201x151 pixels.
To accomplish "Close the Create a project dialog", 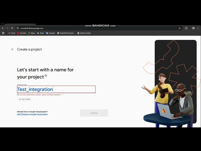I will 12,49.
